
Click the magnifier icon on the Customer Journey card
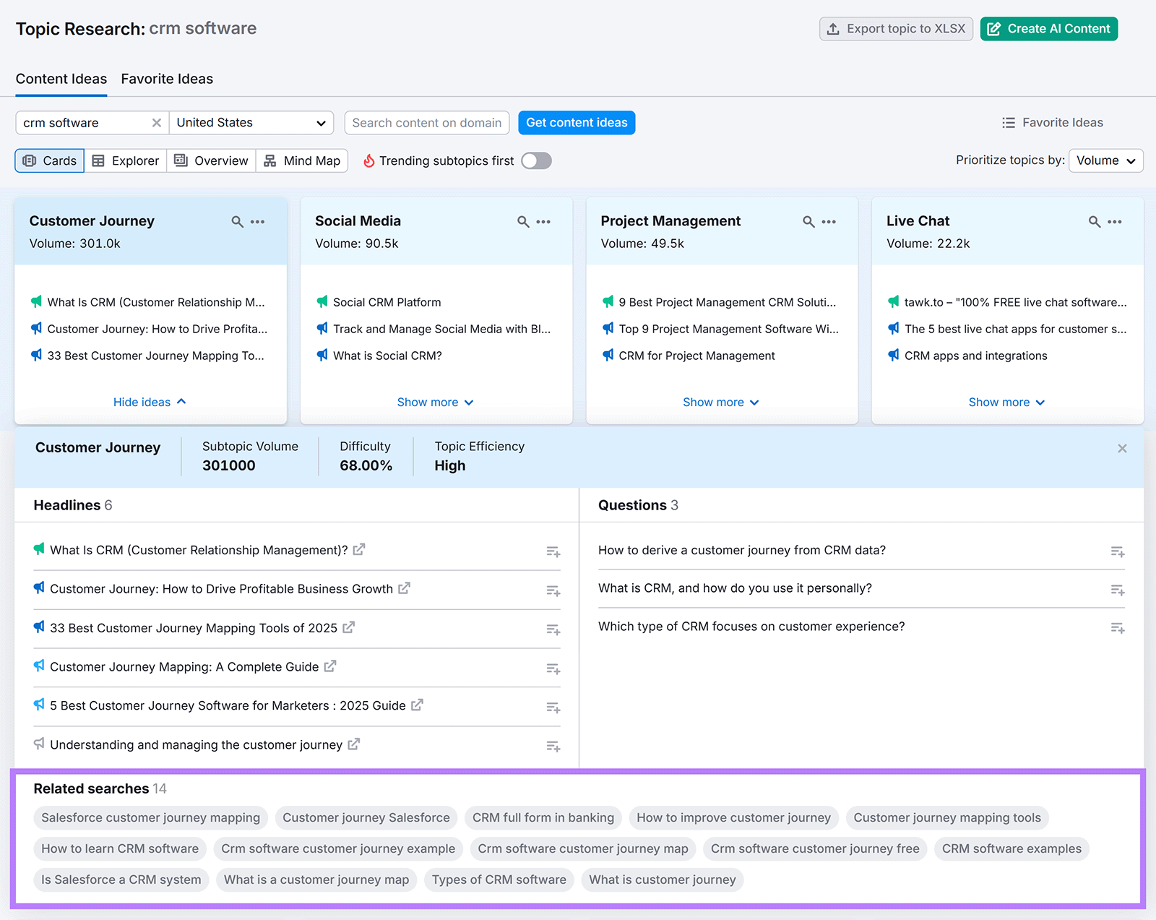coord(237,222)
